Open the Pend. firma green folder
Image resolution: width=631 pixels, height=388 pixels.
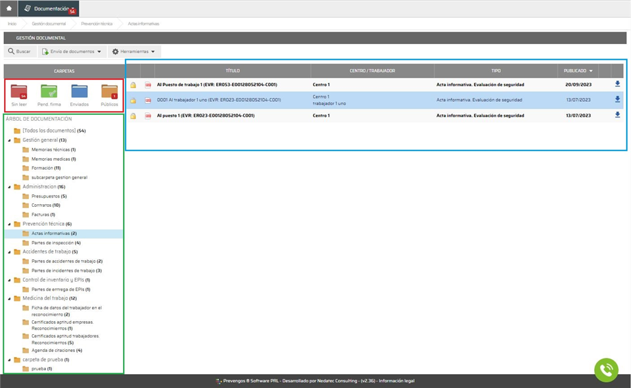click(x=49, y=92)
